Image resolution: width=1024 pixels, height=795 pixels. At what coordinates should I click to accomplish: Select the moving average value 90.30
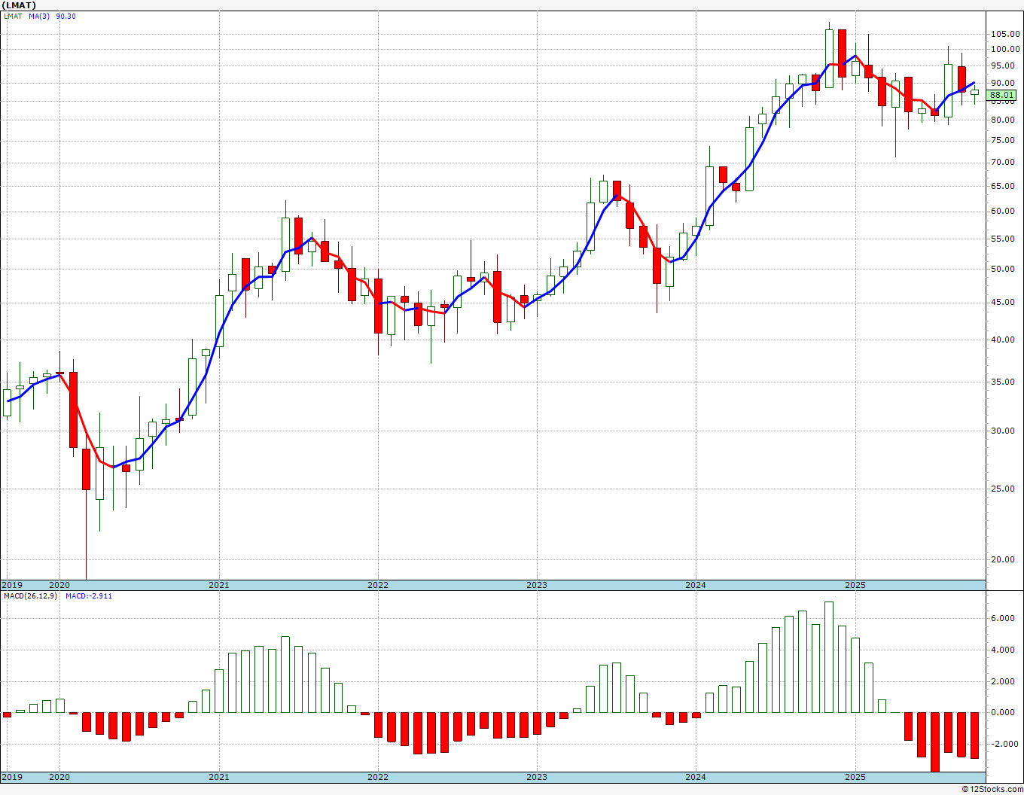pos(66,16)
